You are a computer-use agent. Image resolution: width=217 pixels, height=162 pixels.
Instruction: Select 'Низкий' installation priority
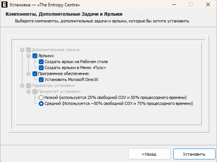point(41,97)
